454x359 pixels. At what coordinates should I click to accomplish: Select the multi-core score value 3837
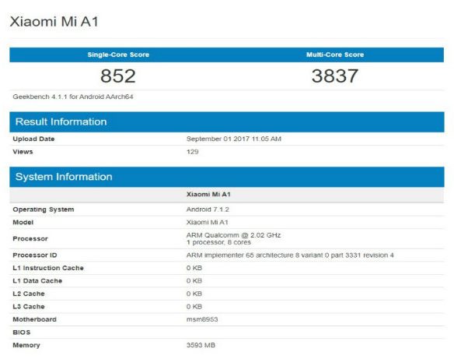335,76
